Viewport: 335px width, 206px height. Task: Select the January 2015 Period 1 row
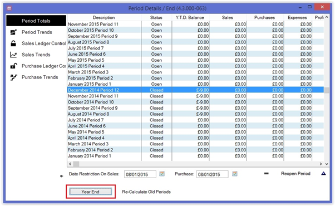click(x=195, y=84)
